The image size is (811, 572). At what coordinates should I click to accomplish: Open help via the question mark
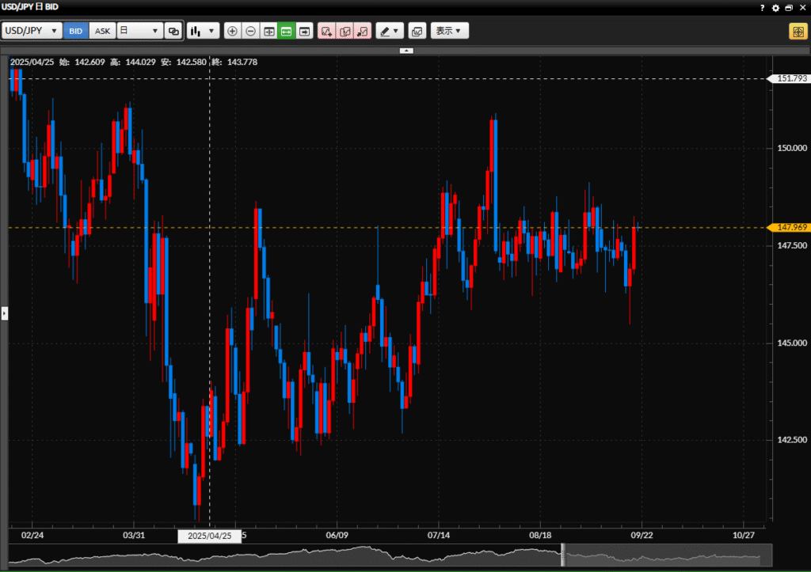[763, 7]
